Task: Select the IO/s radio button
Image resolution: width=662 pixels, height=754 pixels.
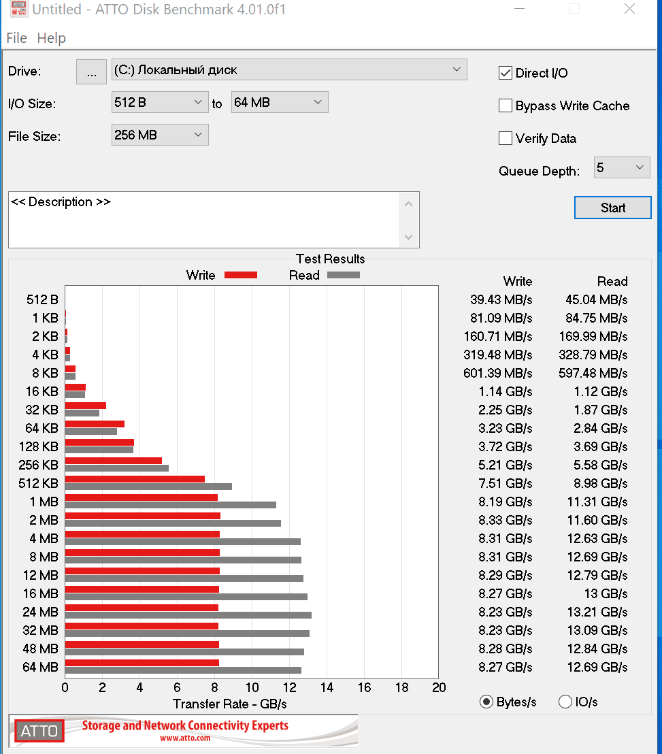Action: (x=565, y=702)
